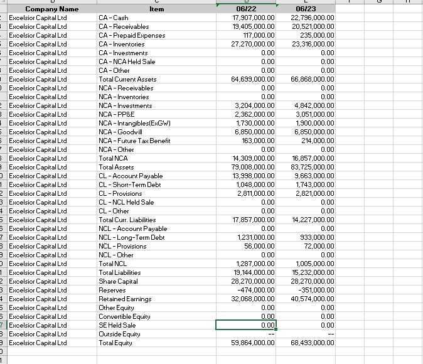Viewport: 423px width, 364px height.
Task: Click the 17,907,000.00 cash value
Action: (246, 18)
